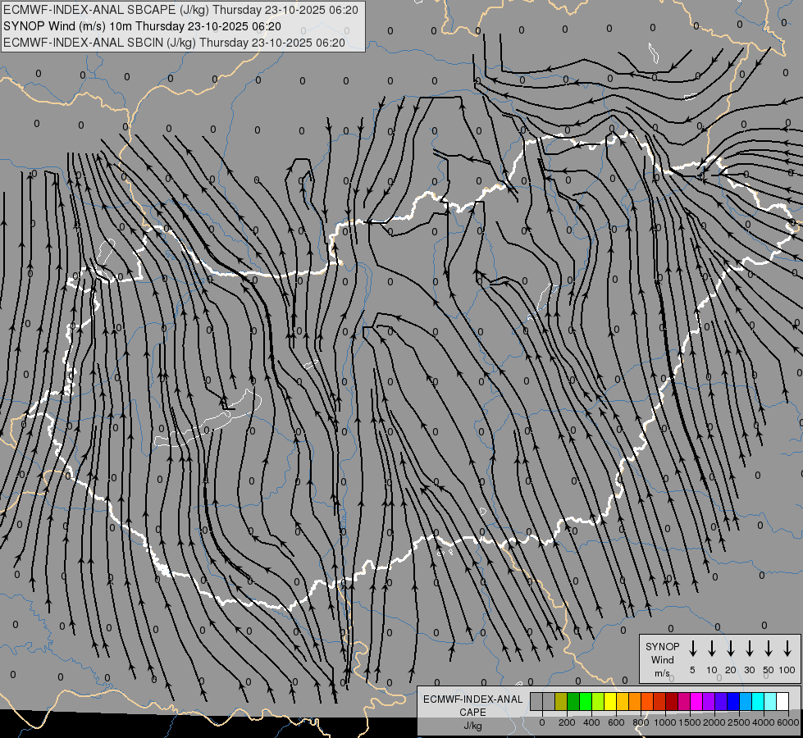Click the 800 tick label on CAPE scale
This screenshot has width=803, height=738.
[641, 722]
